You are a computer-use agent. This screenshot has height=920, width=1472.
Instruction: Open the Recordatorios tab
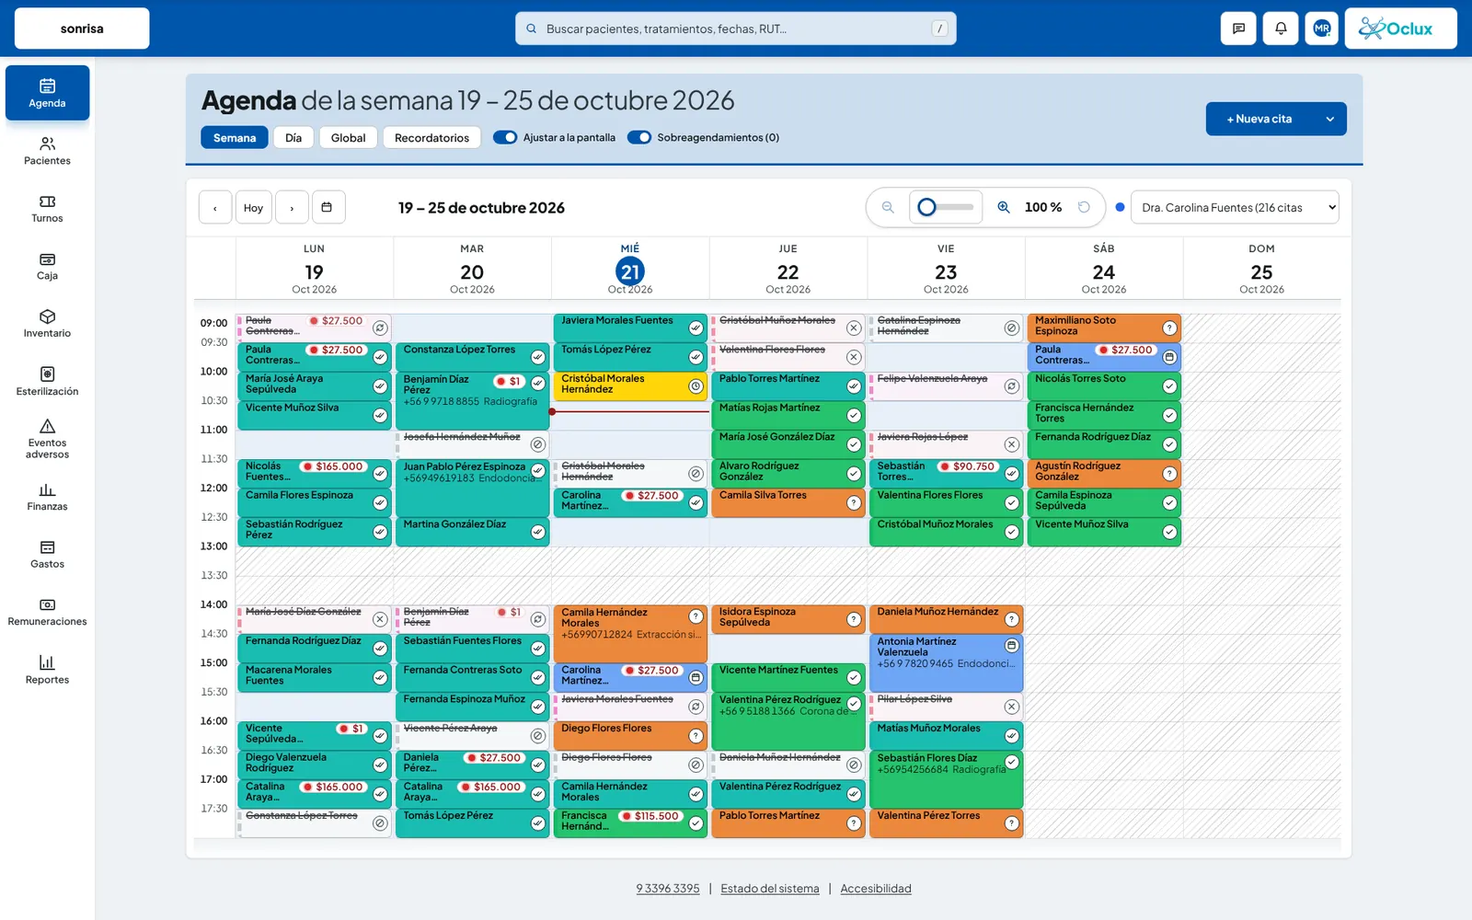(x=431, y=138)
